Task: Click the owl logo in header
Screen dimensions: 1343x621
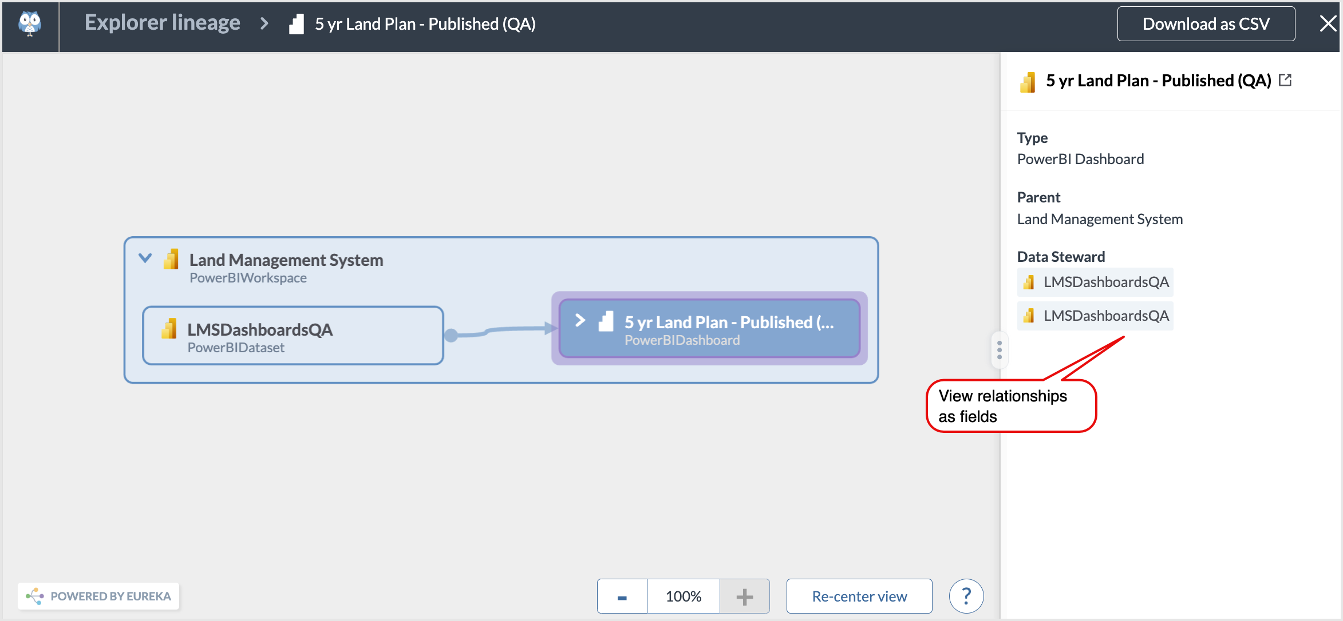Action: point(30,24)
